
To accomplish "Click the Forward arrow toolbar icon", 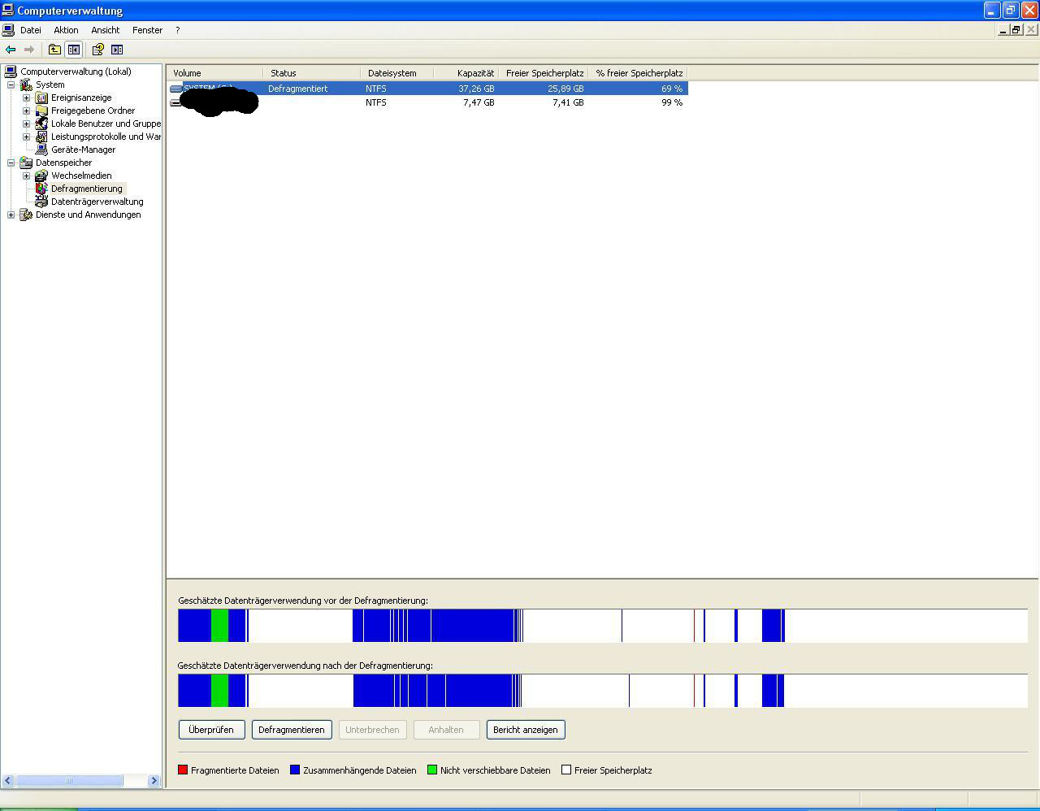I will click(29, 50).
